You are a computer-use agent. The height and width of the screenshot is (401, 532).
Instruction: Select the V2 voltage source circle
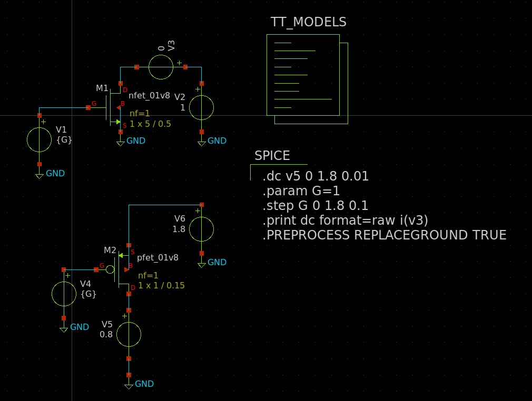[201, 108]
